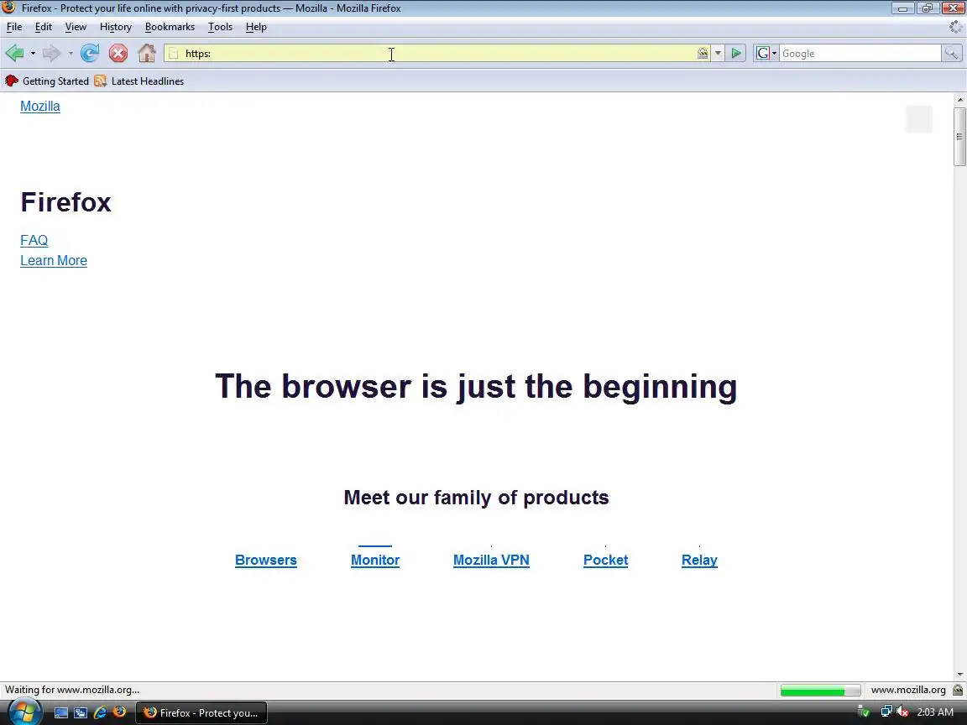Click the network tray icon
Screen dimensions: 967x725
(886, 712)
